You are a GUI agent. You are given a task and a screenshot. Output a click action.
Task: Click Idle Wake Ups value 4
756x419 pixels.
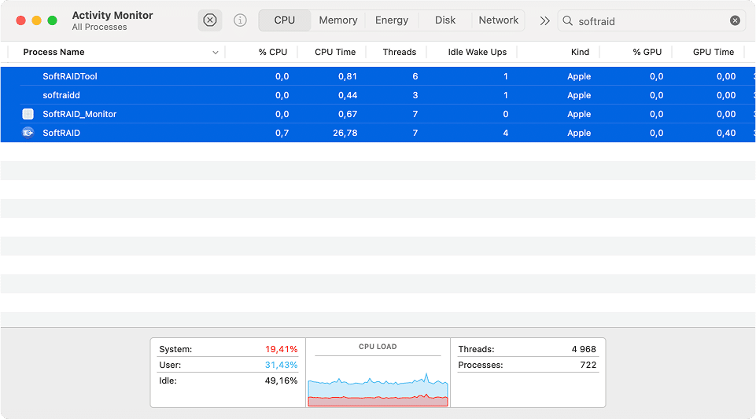tap(506, 133)
